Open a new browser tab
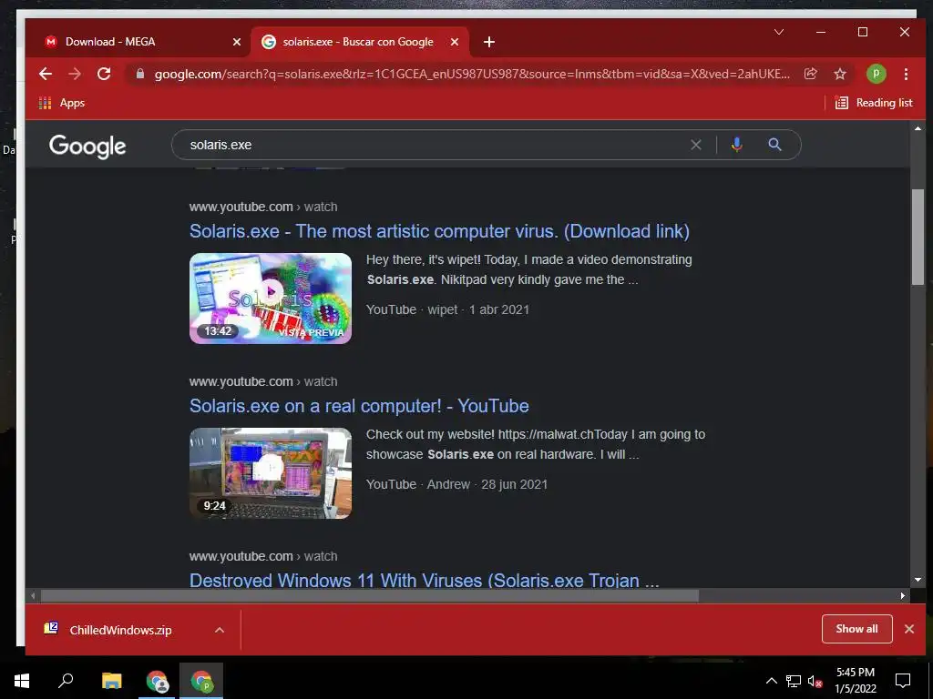The height and width of the screenshot is (699, 933). click(x=488, y=42)
